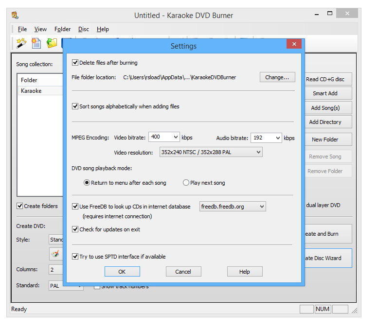Toggle Try to use SPTD interface checkbox
This screenshot has height=331, width=378.
(x=75, y=256)
